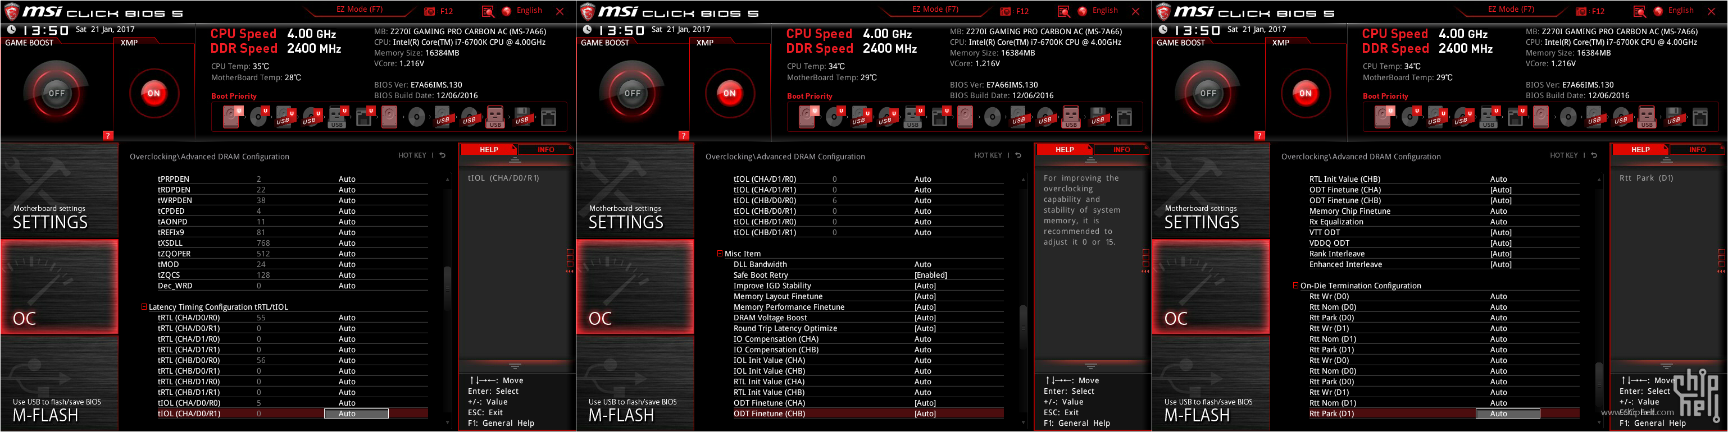The image size is (1728, 432).
Task: Click the clock icon in right screen
Action: tap(1163, 30)
